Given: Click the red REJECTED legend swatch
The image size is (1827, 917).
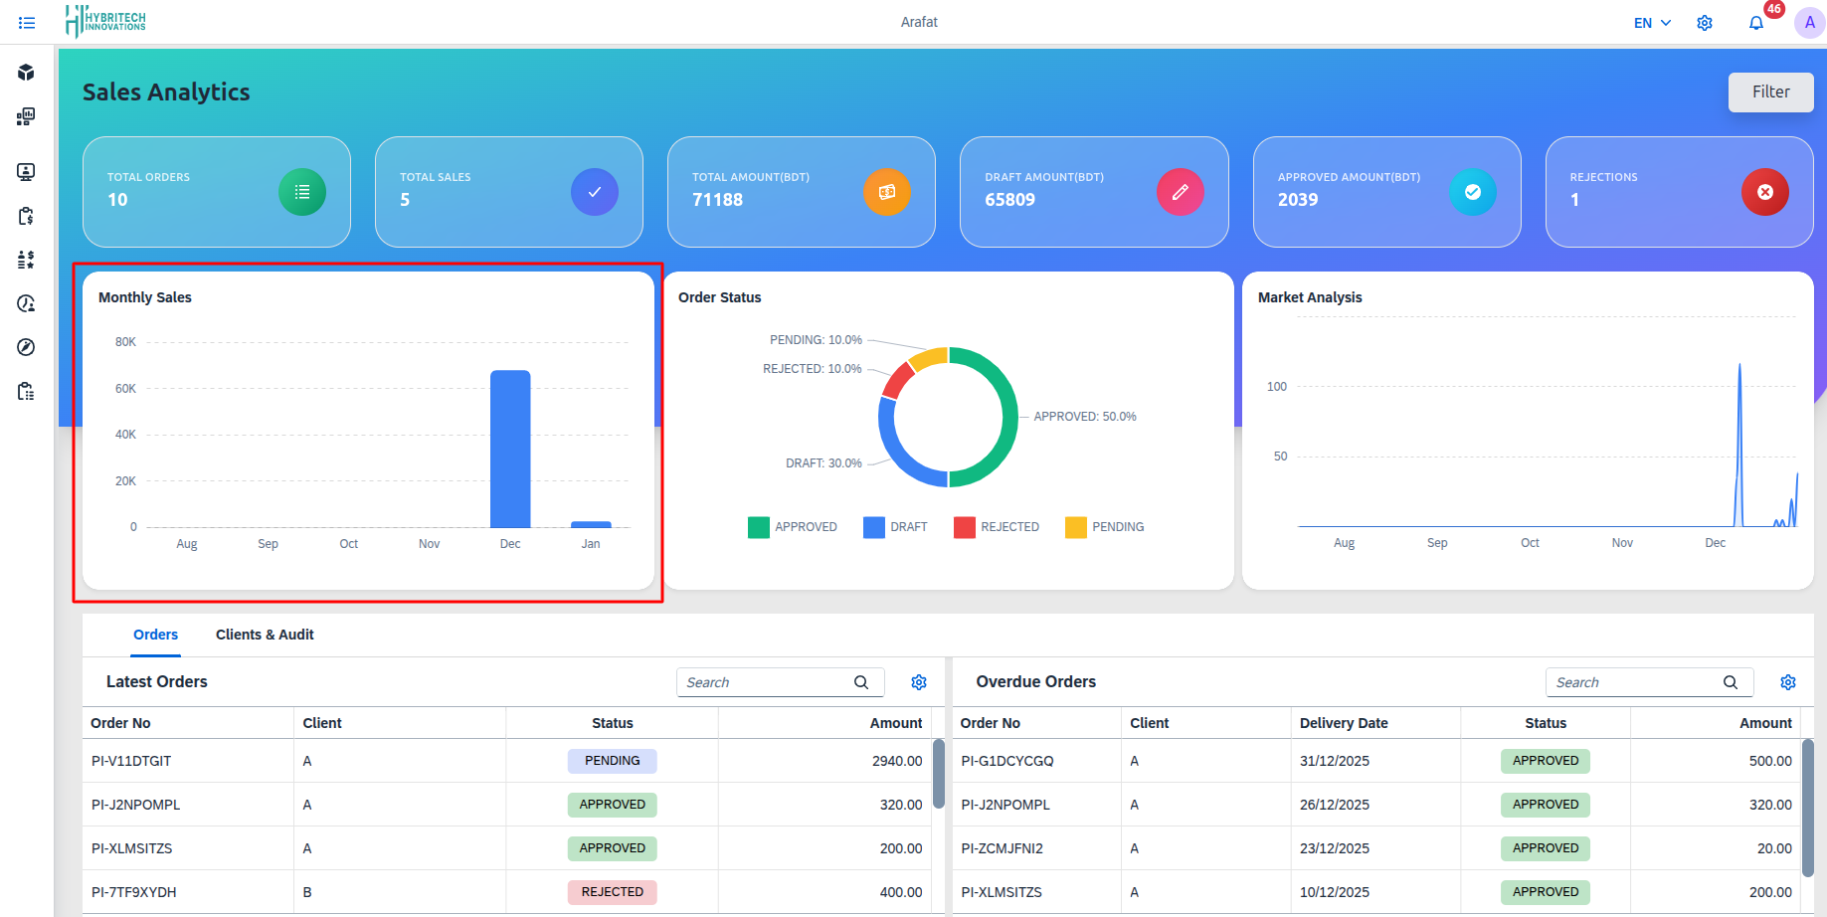Looking at the screenshot, I should click(x=964, y=527).
